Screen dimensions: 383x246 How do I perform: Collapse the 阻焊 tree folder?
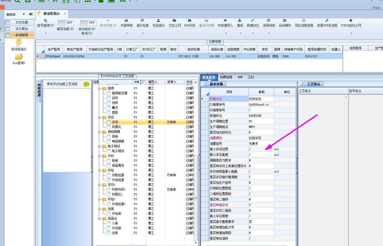pyautogui.click(x=99, y=89)
